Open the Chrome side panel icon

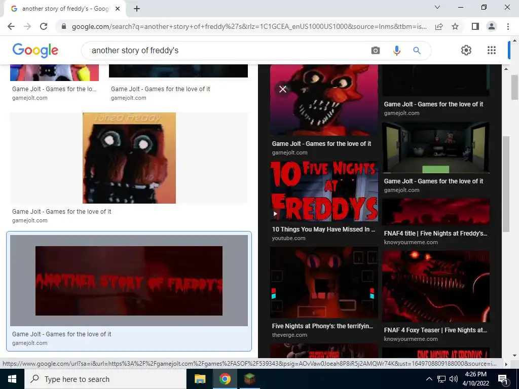click(x=475, y=26)
